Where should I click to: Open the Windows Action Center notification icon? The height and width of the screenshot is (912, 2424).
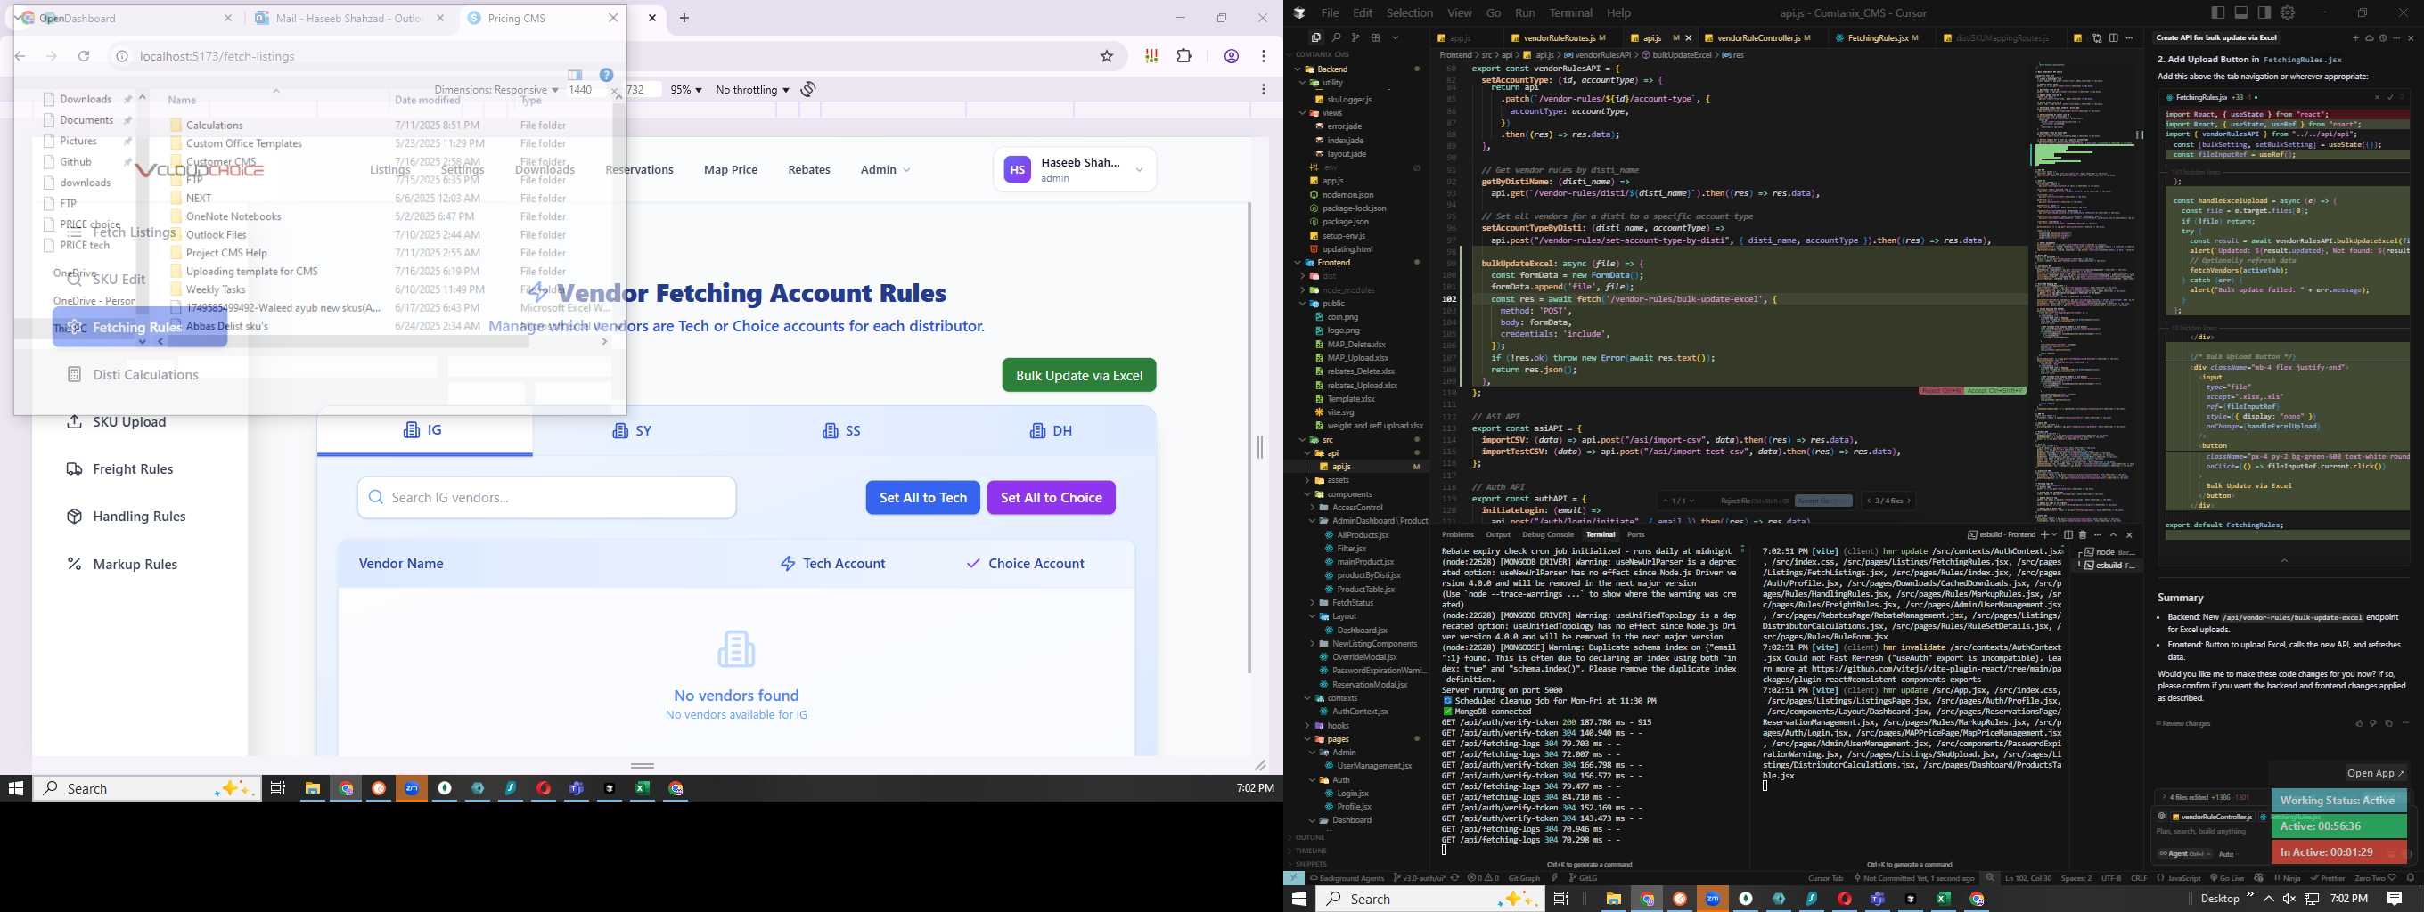coord(2395,899)
